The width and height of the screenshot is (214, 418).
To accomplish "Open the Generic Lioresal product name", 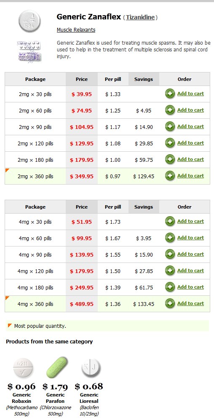I will pos(89,398).
